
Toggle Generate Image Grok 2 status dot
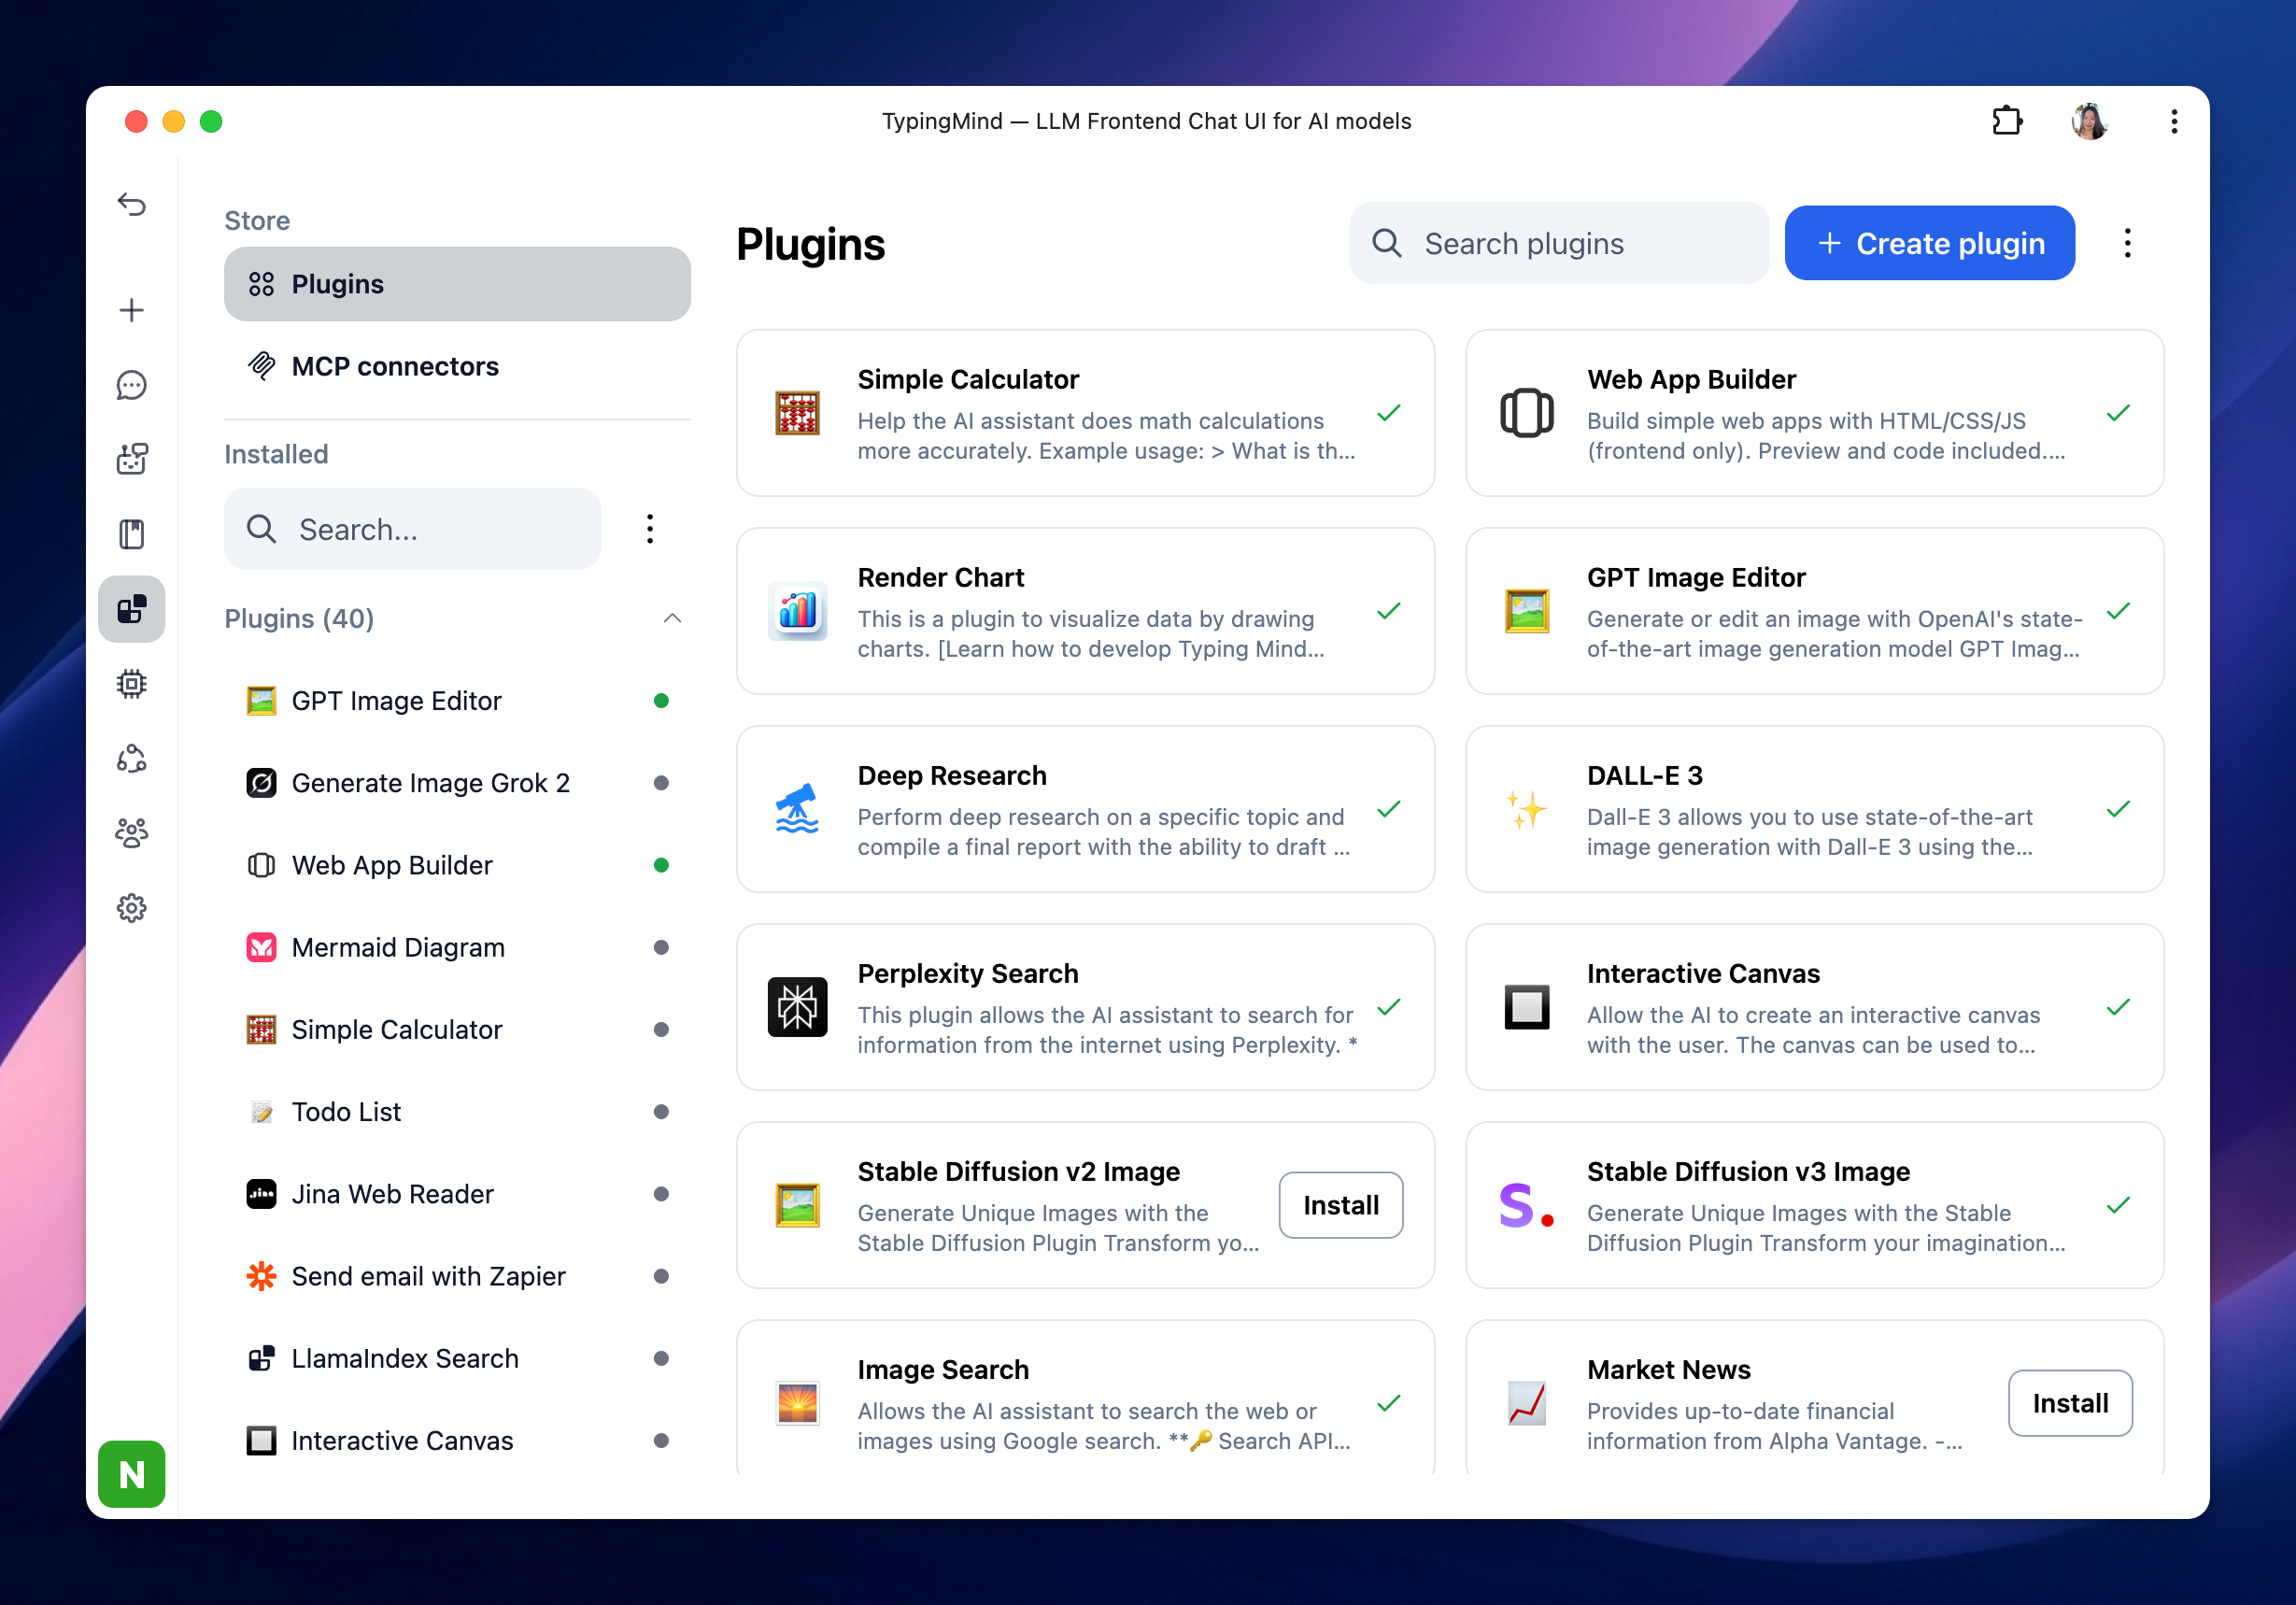click(x=661, y=783)
